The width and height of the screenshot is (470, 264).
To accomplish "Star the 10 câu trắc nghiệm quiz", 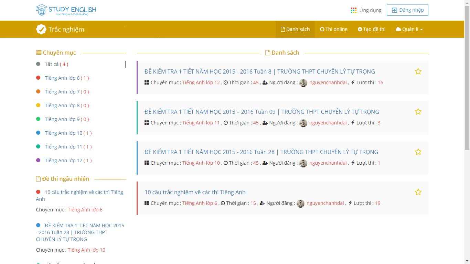I will point(418,192).
